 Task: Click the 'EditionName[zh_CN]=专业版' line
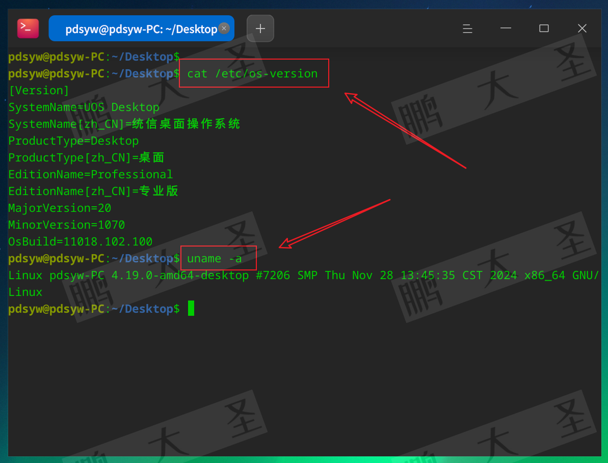(93, 191)
